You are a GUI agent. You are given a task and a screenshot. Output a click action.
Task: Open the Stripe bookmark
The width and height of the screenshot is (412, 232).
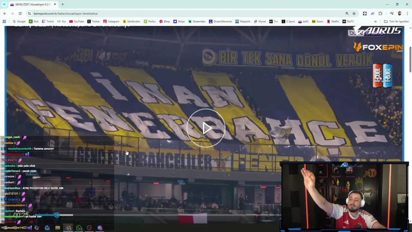click(x=179, y=22)
